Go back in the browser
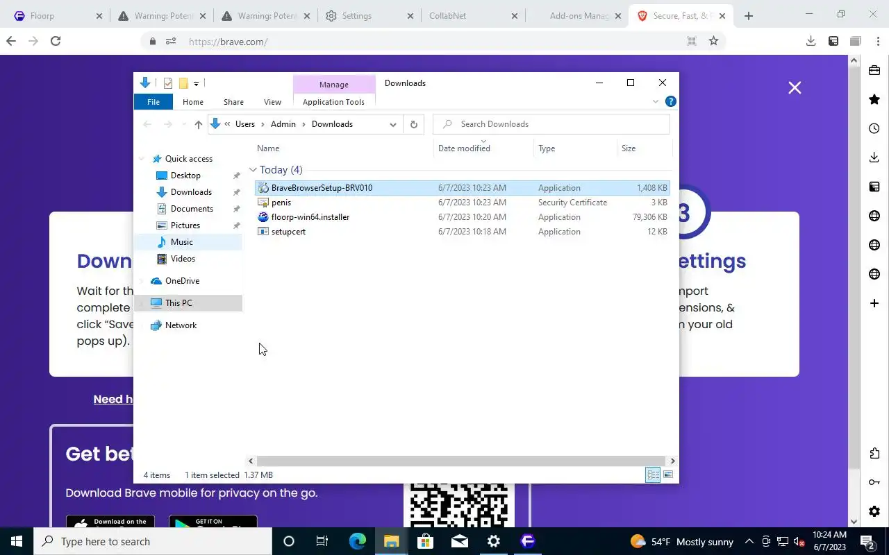Image resolution: width=889 pixels, height=555 pixels. point(11,42)
